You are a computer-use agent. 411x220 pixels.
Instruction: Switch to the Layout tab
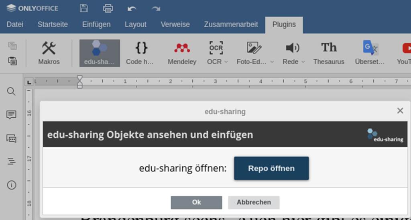[136, 24]
